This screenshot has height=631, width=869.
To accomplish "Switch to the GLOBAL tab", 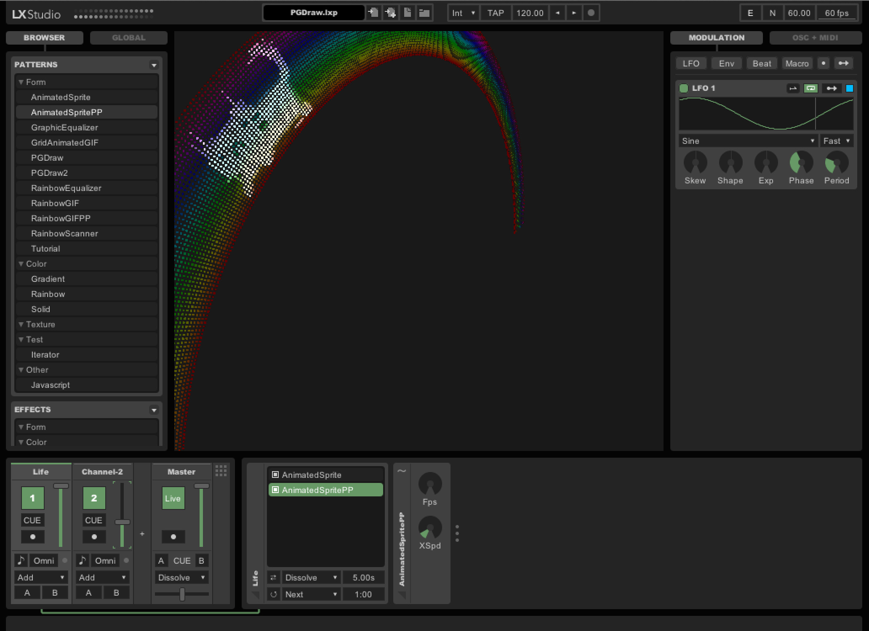I will (129, 37).
